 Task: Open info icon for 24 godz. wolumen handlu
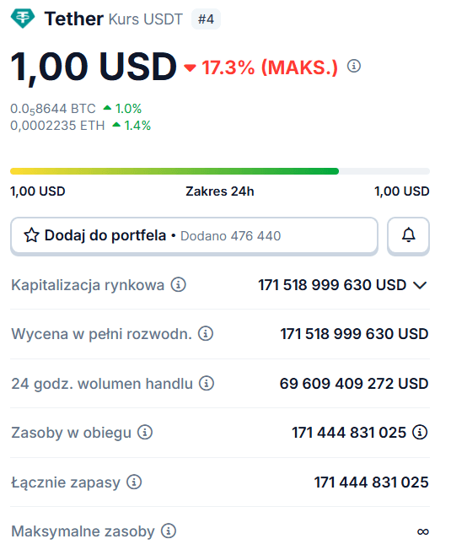(x=207, y=383)
